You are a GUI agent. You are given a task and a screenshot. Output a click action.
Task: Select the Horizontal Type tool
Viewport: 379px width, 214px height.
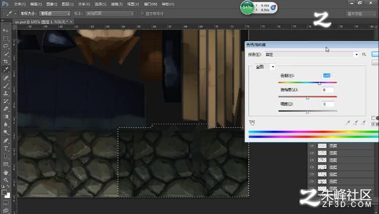coord(5,148)
